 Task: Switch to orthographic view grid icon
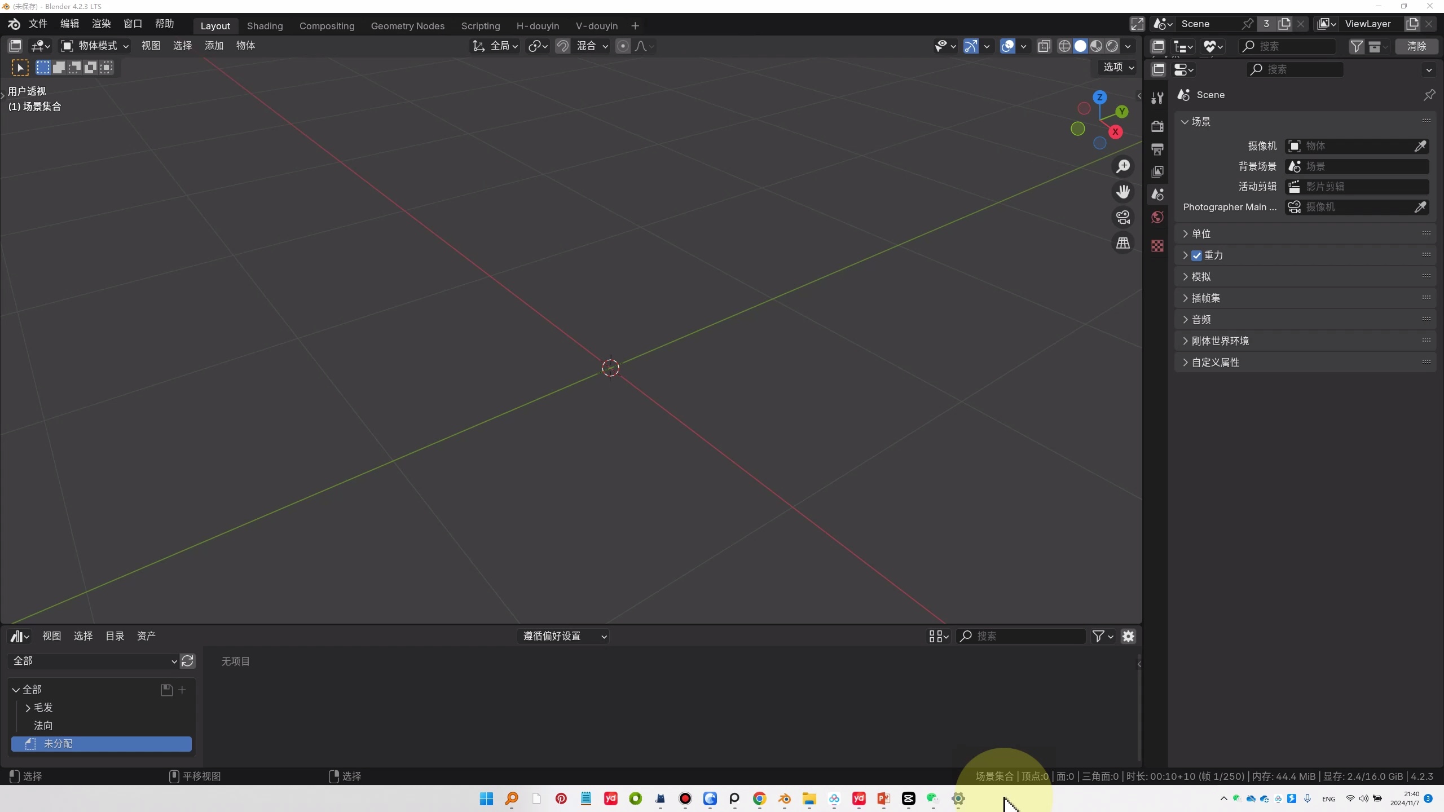1123,243
